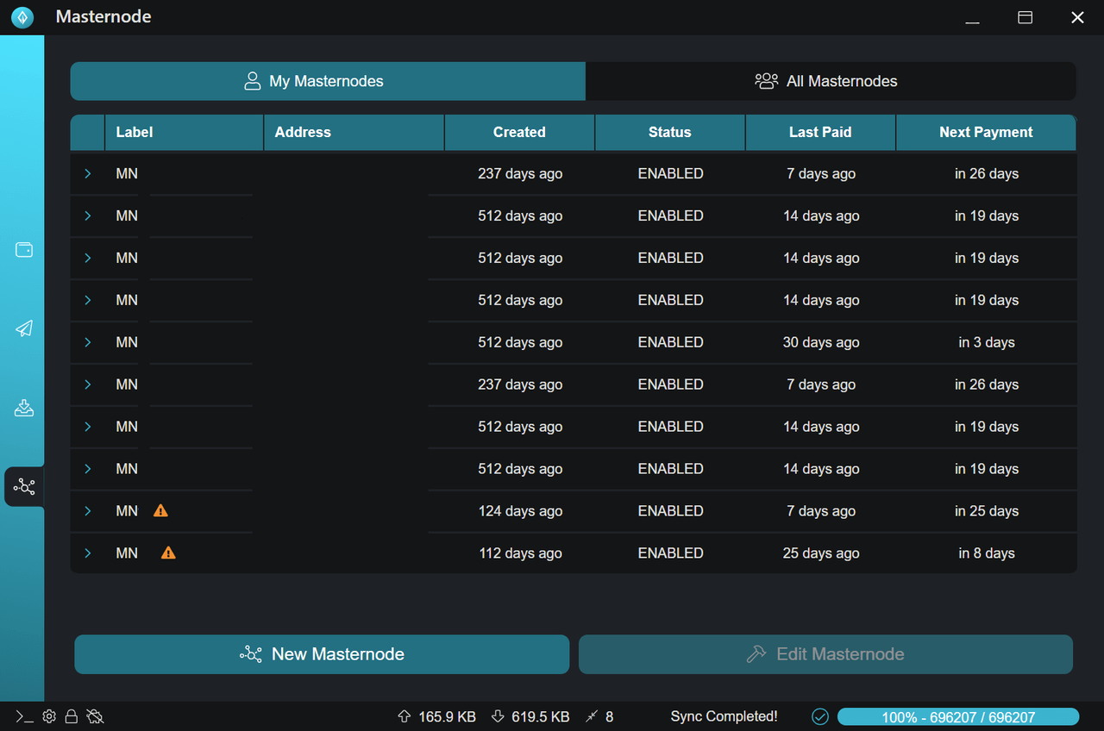Go to Send page via paper plane icon
The image size is (1104, 731).
click(24, 328)
